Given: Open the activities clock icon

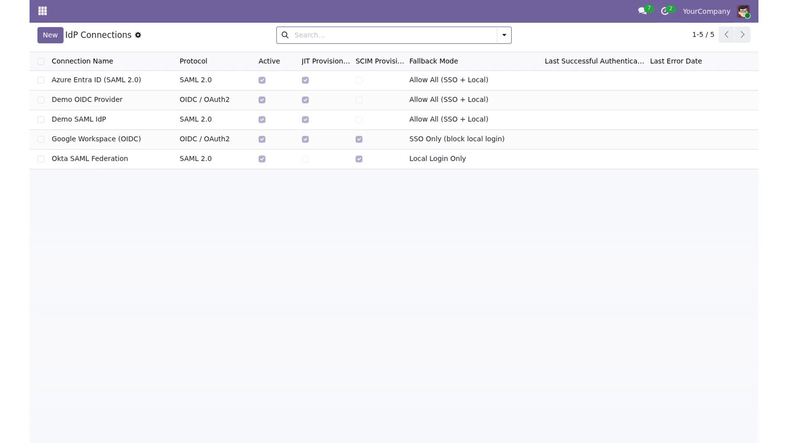Looking at the screenshot, I should [x=665, y=11].
